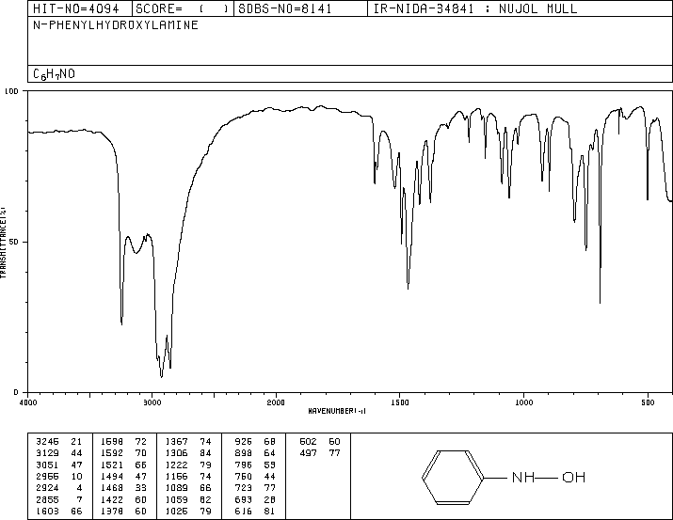Click peak table value 1468
673x520 pixels.
coord(112,488)
